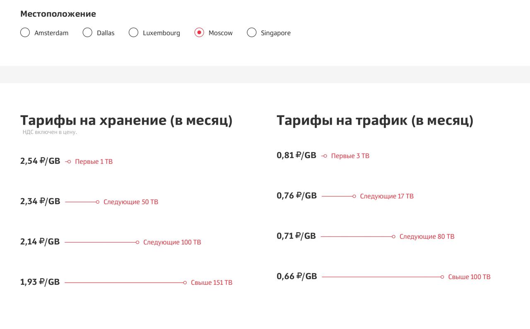Click the traffic price '0,71 ₽/GB'
Image resolution: width=530 pixels, height=329 pixels.
point(296,236)
